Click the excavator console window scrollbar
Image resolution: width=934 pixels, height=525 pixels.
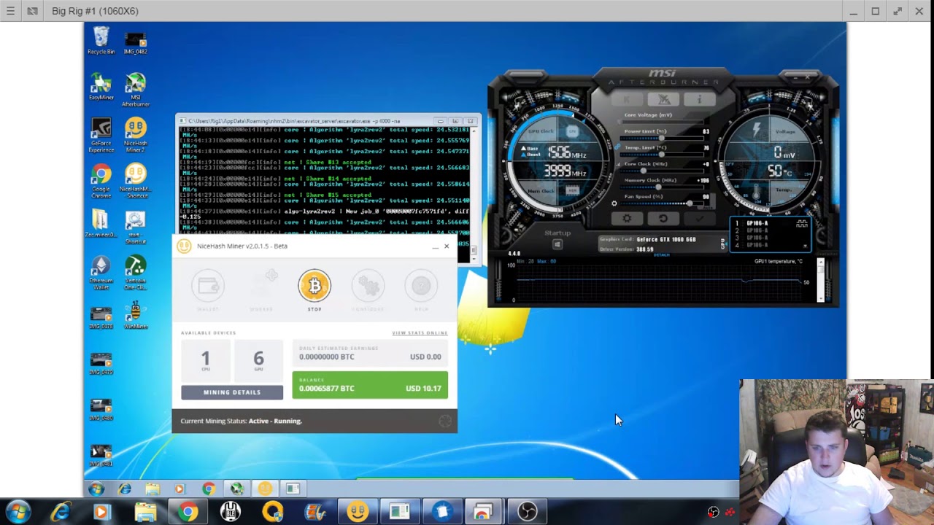(x=475, y=193)
